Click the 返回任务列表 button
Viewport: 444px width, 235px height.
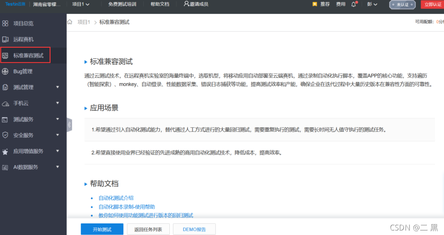click(x=148, y=229)
